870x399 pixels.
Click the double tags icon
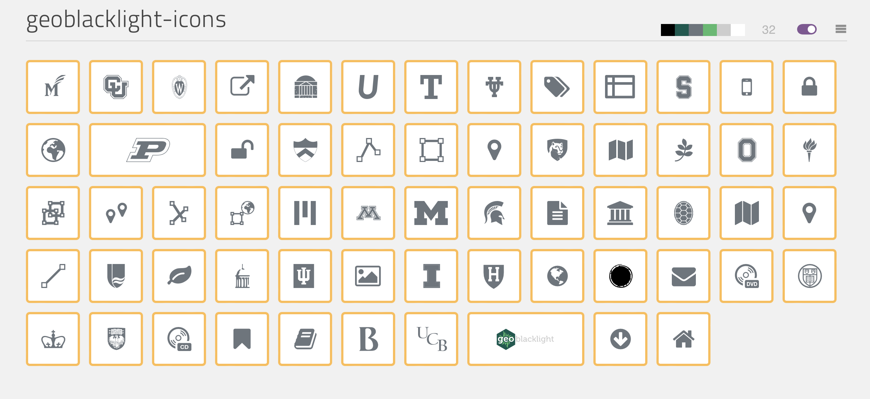tap(557, 87)
